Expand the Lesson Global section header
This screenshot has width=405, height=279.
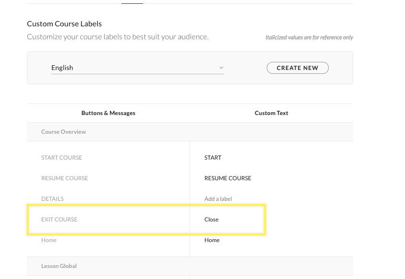(x=59, y=266)
